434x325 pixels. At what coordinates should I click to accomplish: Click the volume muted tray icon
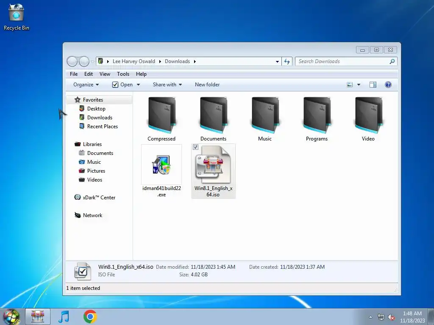click(391, 317)
